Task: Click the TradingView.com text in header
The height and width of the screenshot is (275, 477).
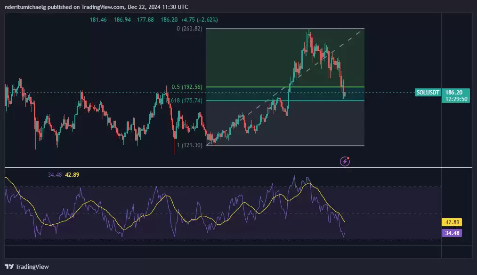Action: tap(101, 7)
